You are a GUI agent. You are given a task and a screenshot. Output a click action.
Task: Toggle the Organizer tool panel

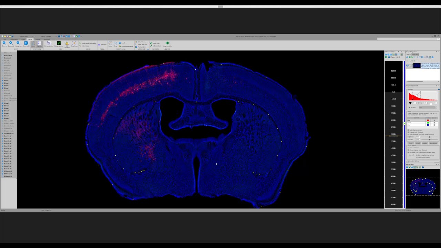click(39, 44)
